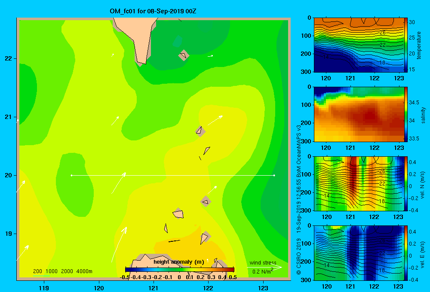Image resolution: width=430 pixels, height=292 pixels.
Task: Click the temperature color scale bar
Action: 405,45
